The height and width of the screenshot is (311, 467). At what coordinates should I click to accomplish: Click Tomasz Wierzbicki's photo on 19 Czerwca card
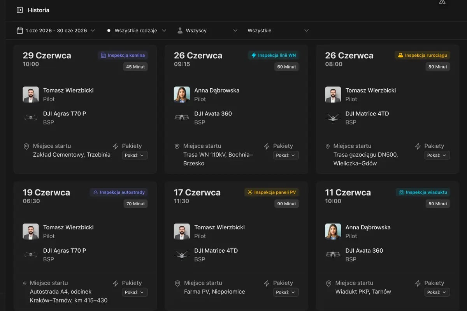point(31,231)
